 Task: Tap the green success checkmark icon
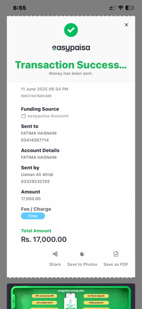(x=71, y=30)
